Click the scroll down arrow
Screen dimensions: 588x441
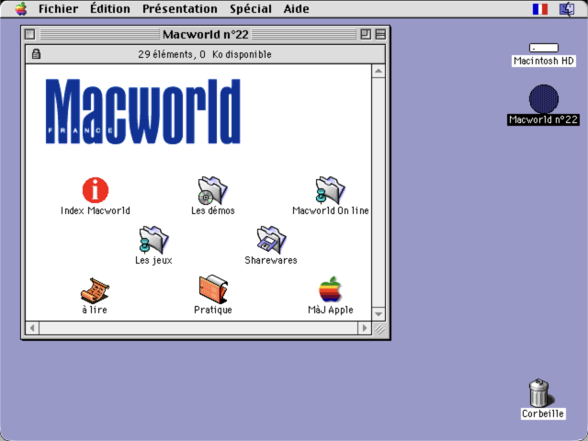coord(379,314)
